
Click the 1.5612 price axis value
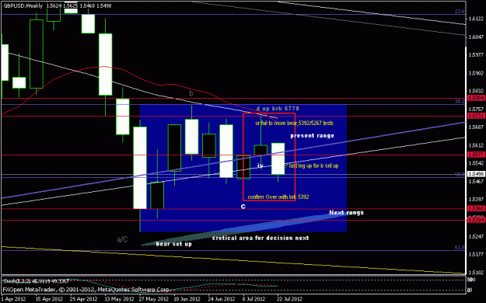coord(477,145)
